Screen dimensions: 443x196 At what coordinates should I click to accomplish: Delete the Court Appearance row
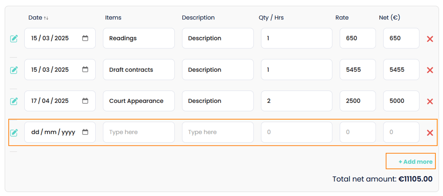coord(430,102)
